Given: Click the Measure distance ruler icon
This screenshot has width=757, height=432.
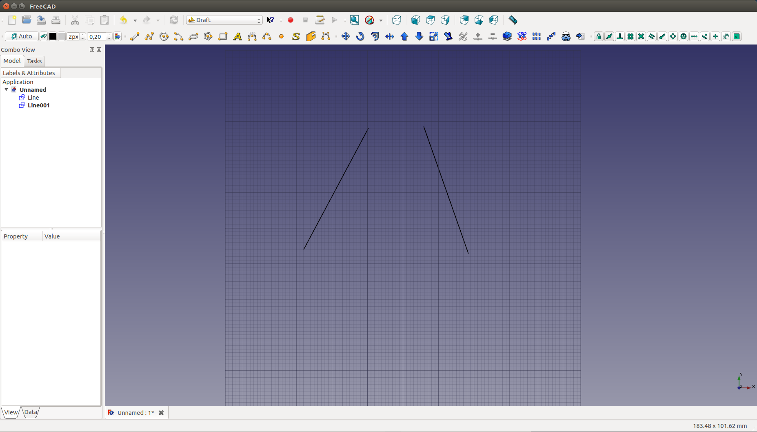Looking at the screenshot, I should coord(513,20).
